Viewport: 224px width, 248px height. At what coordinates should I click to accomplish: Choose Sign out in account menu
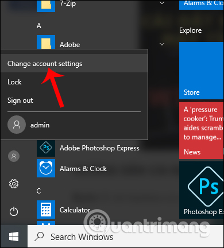tap(74, 100)
